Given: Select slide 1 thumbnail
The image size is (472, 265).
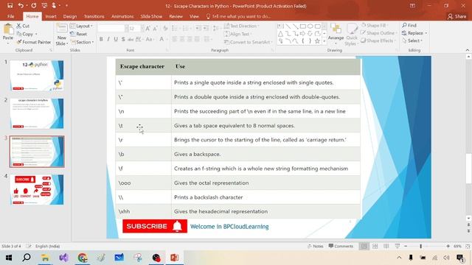Looking at the screenshot, I should (x=37, y=75).
